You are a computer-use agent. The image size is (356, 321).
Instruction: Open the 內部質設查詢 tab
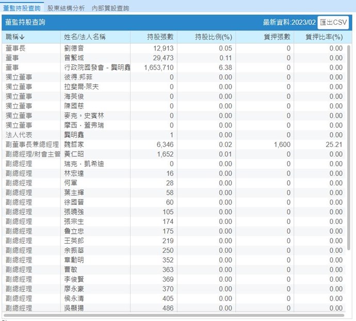click(110, 8)
